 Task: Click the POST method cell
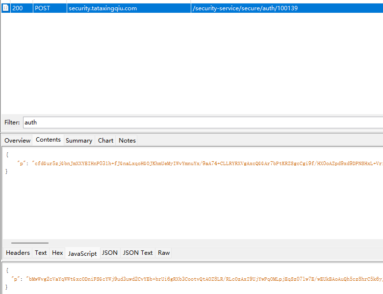(x=42, y=8)
